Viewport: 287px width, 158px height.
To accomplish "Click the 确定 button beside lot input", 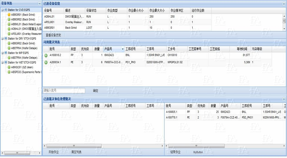I will tap(95, 91).
